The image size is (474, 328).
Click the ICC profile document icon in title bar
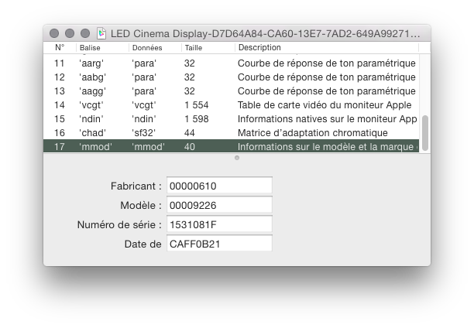point(101,33)
